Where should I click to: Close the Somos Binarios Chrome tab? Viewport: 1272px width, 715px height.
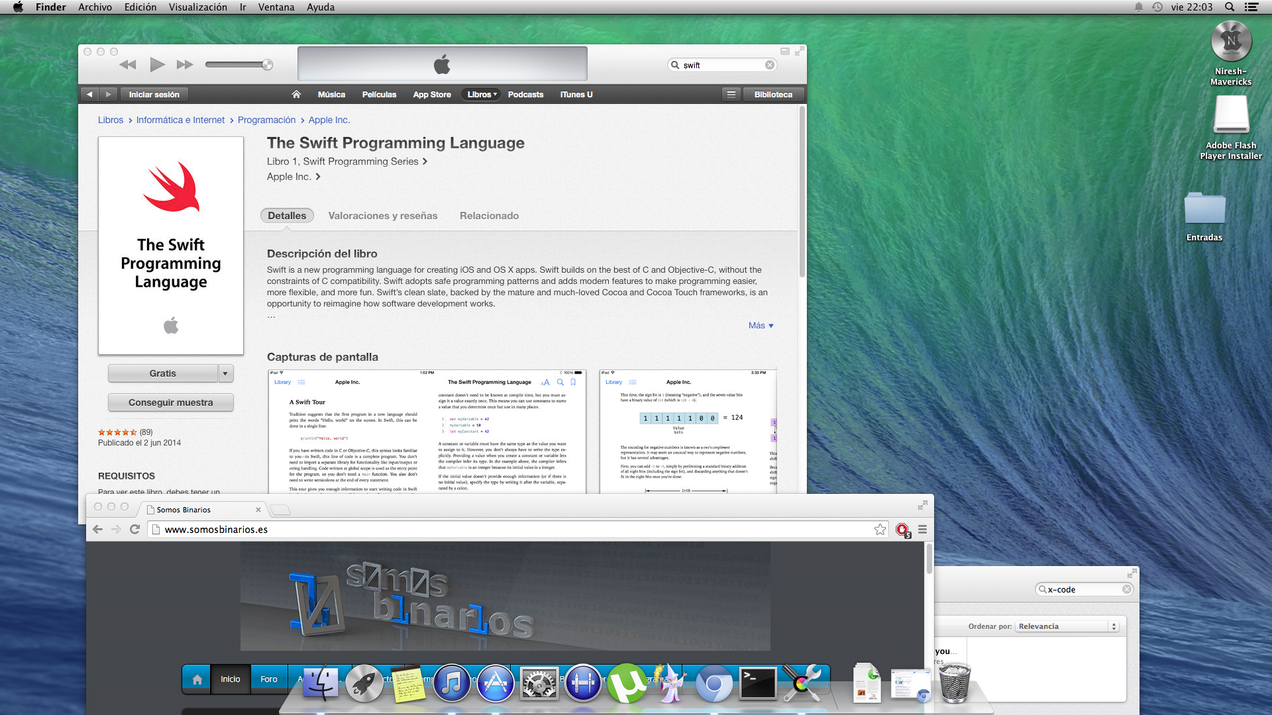click(258, 510)
